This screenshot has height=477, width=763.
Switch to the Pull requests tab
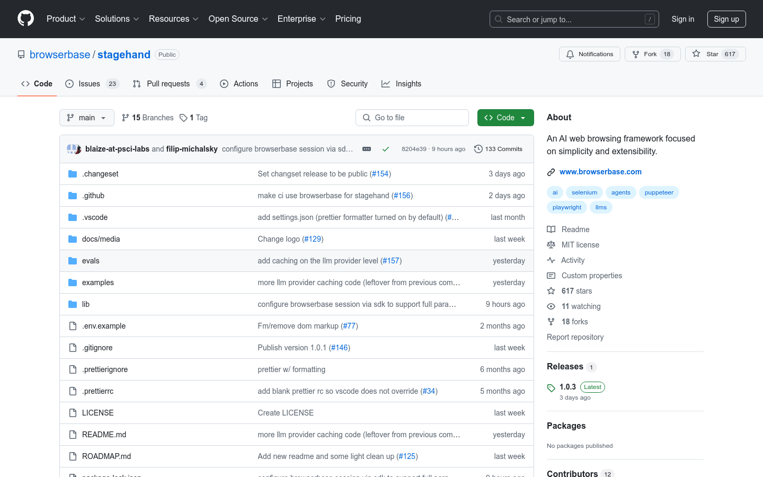pyautogui.click(x=170, y=84)
